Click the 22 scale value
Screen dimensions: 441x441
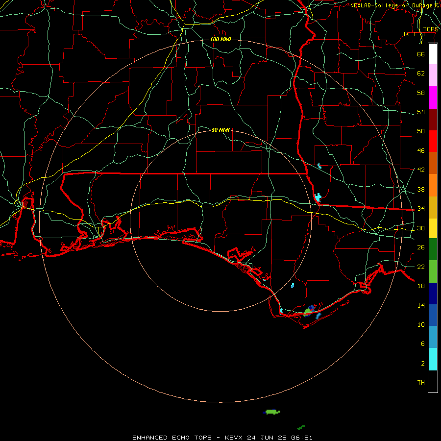[x=421, y=267]
